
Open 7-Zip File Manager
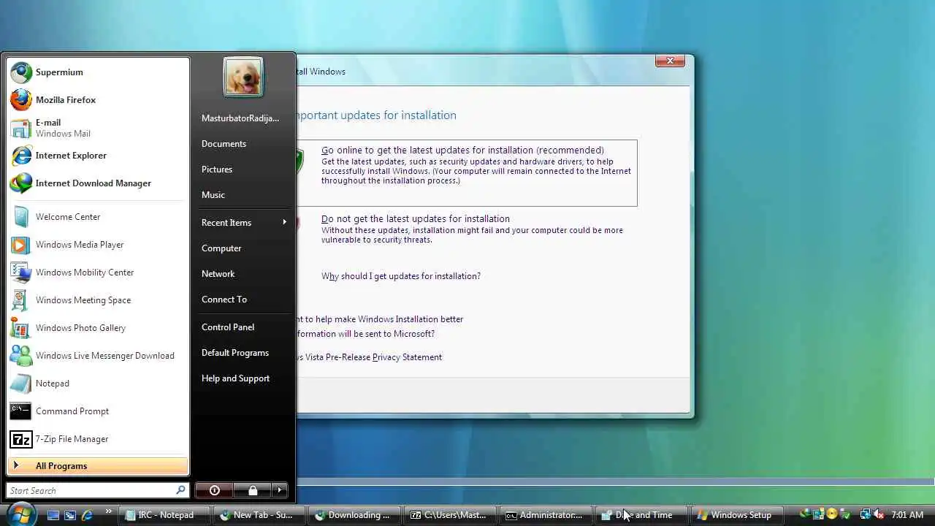click(98, 439)
